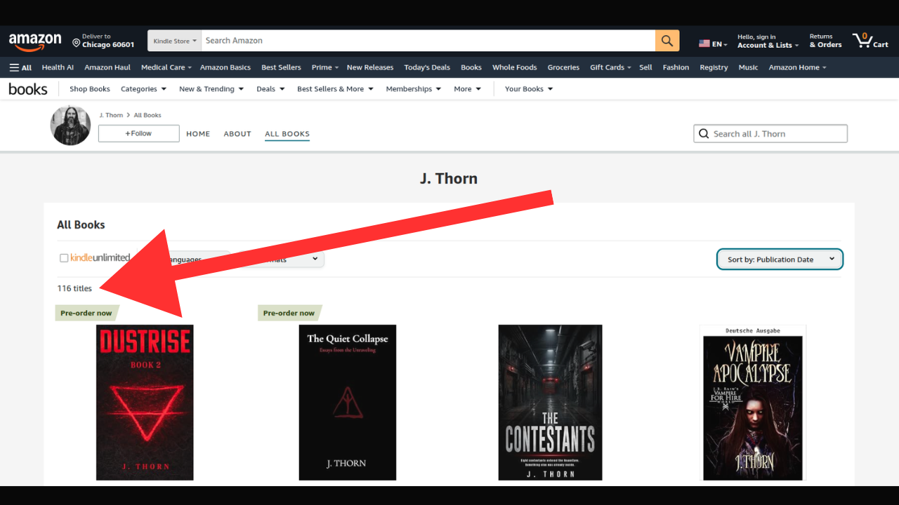
Task: Expand Best Sellers & More submenu
Action: pos(335,89)
